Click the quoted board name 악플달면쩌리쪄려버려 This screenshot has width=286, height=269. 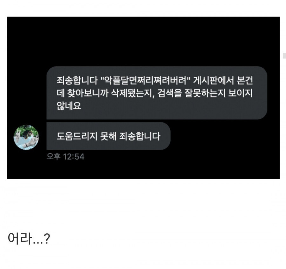[x=146, y=80]
